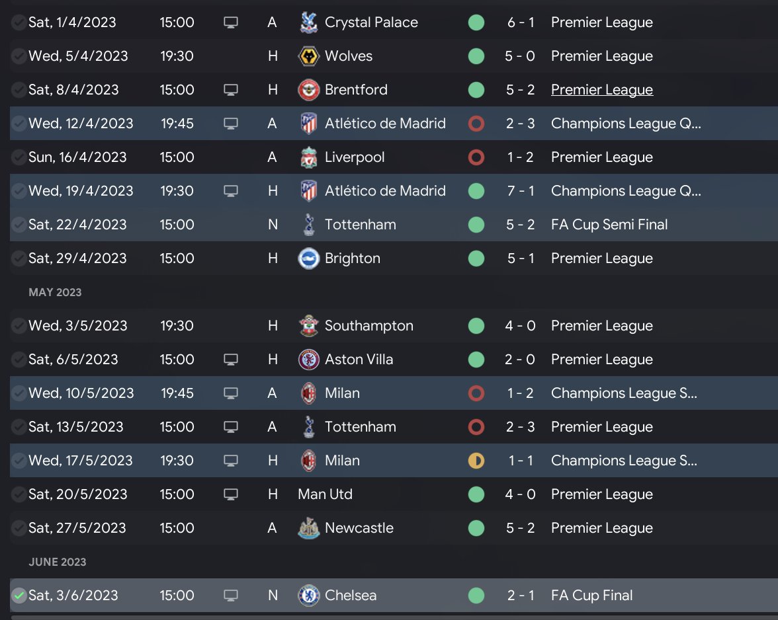
Task: Open the Aston Villa club crest
Action: tap(309, 360)
